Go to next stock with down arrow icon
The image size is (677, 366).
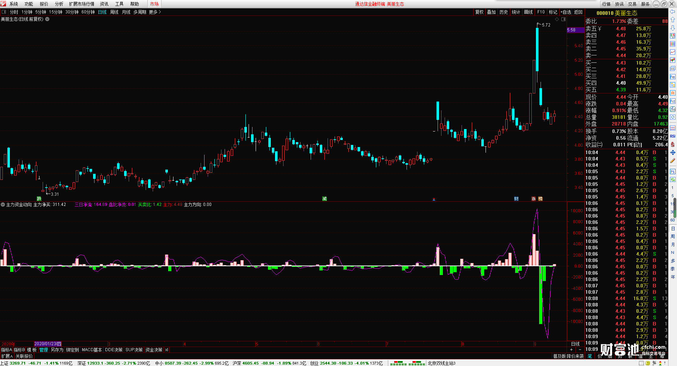672,28
